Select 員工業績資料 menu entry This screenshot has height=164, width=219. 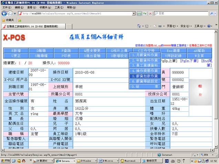tap(145, 66)
